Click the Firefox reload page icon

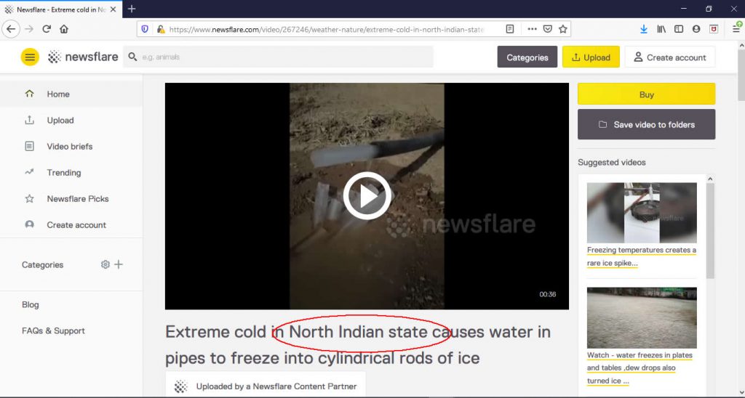47,29
